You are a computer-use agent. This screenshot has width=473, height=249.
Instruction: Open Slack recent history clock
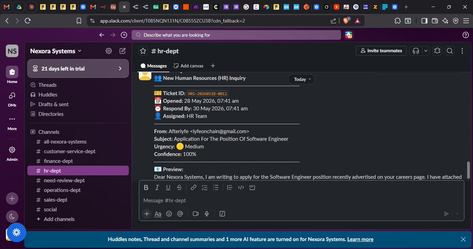(x=124, y=35)
